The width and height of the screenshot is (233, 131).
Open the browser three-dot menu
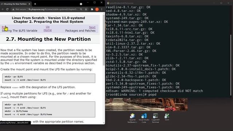pos(102,9)
